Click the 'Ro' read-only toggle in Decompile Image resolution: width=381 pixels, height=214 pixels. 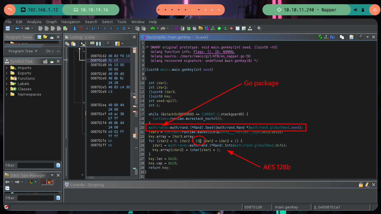[332, 37]
